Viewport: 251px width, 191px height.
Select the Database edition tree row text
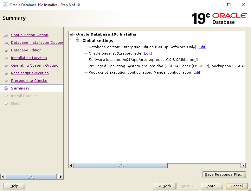143,47
